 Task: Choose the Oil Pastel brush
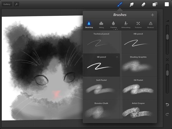click(138, 88)
